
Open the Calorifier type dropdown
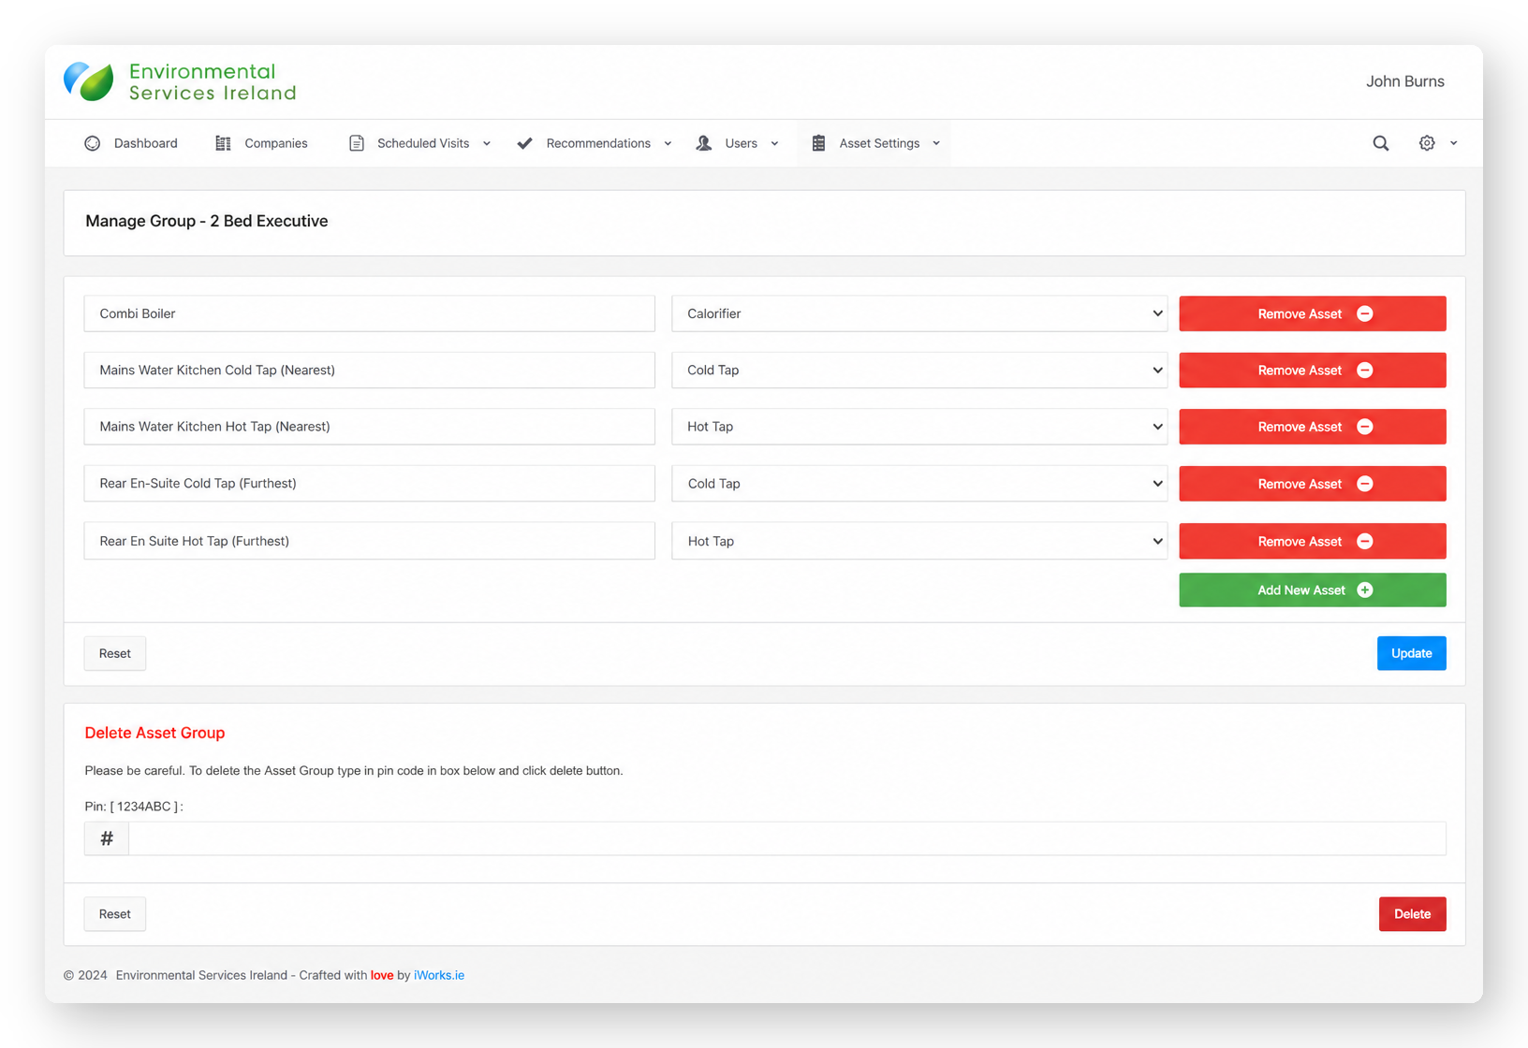coord(919,313)
